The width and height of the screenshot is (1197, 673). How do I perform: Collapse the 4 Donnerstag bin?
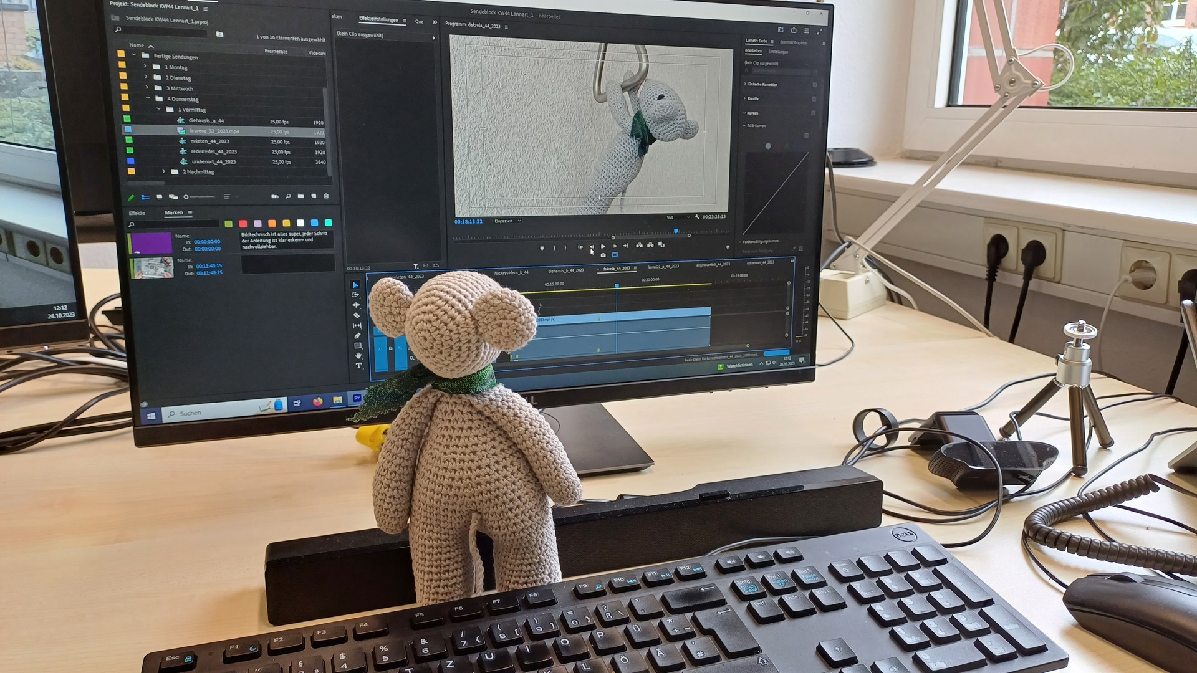[x=148, y=98]
